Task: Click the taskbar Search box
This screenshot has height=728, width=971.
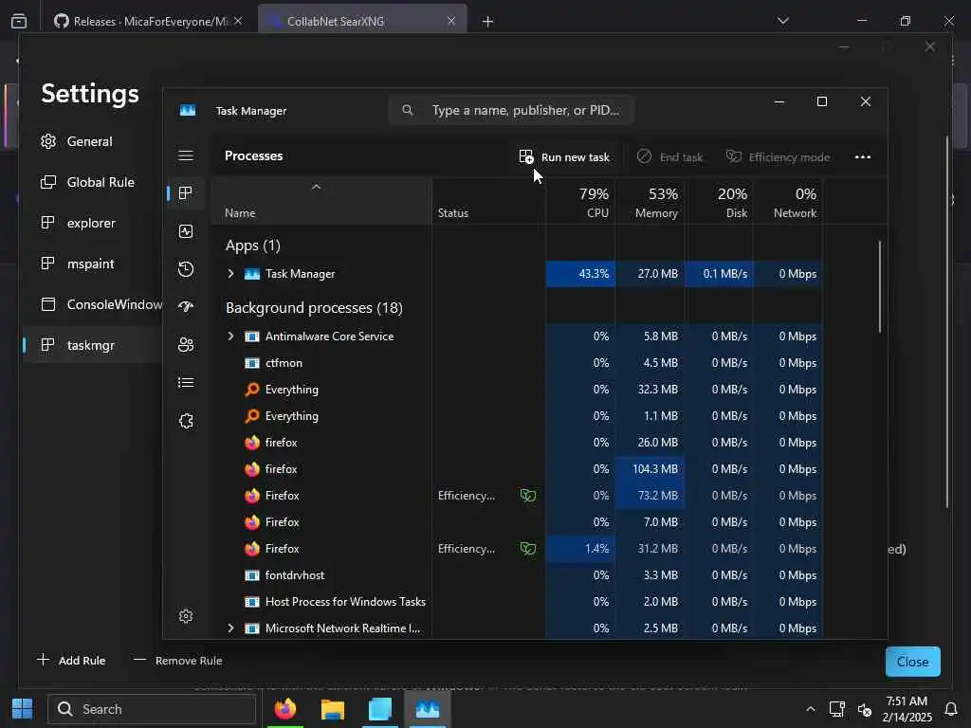Action: coord(152,709)
